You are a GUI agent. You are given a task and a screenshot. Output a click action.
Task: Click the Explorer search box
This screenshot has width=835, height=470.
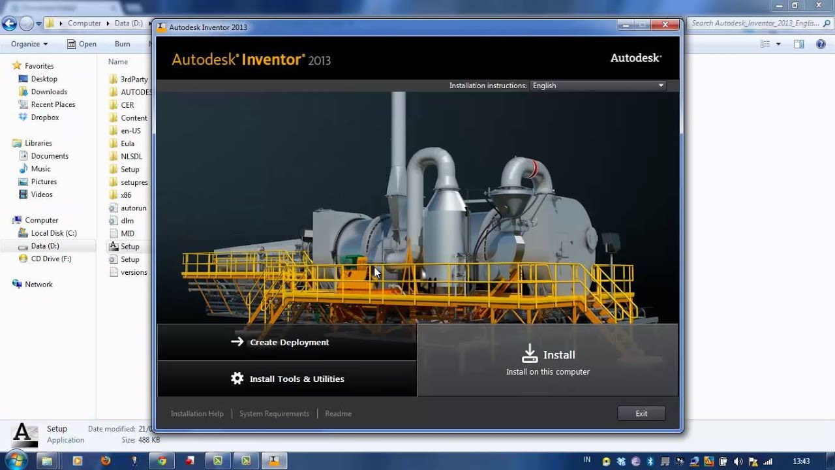(x=760, y=23)
